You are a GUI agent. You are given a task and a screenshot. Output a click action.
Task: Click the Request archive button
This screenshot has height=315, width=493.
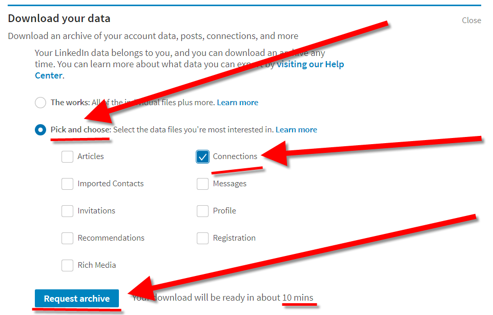tap(76, 298)
